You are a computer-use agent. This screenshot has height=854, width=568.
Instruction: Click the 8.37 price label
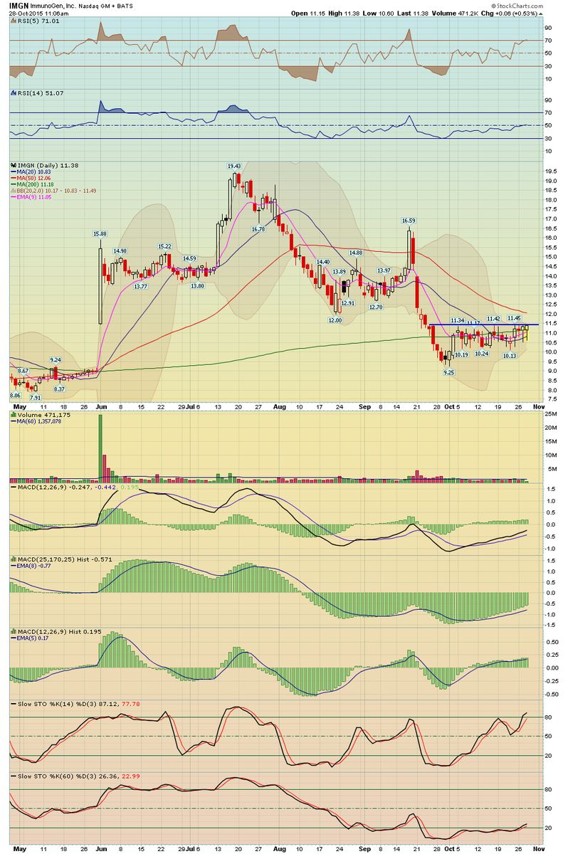(x=58, y=389)
